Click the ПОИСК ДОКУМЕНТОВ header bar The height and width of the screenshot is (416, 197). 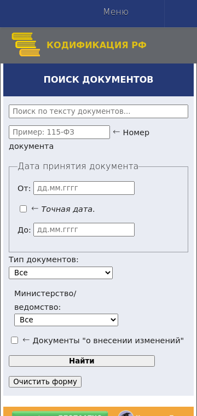tap(99, 79)
